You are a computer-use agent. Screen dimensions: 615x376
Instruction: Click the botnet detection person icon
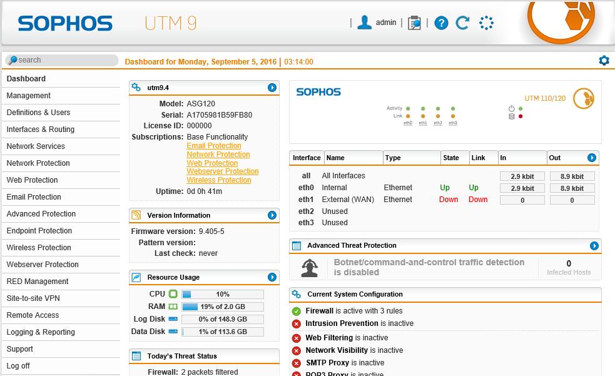pos(310,268)
